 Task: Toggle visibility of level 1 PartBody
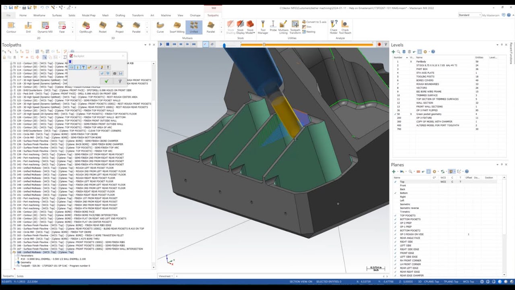pyautogui.click(x=411, y=62)
